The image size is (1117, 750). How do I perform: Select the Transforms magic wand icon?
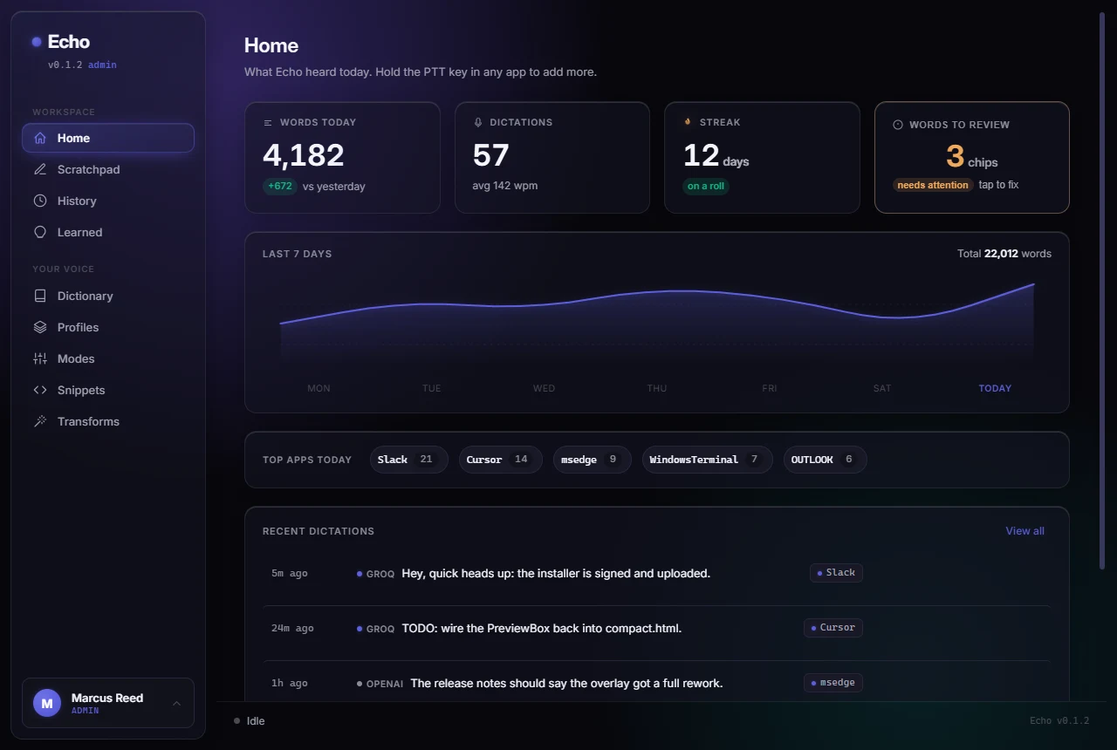[x=40, y=421]
